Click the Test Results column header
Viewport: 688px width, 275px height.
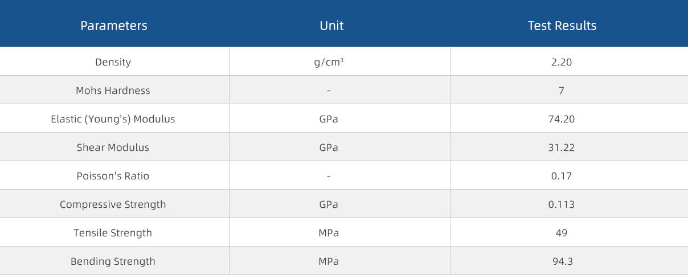pos(562,26)
